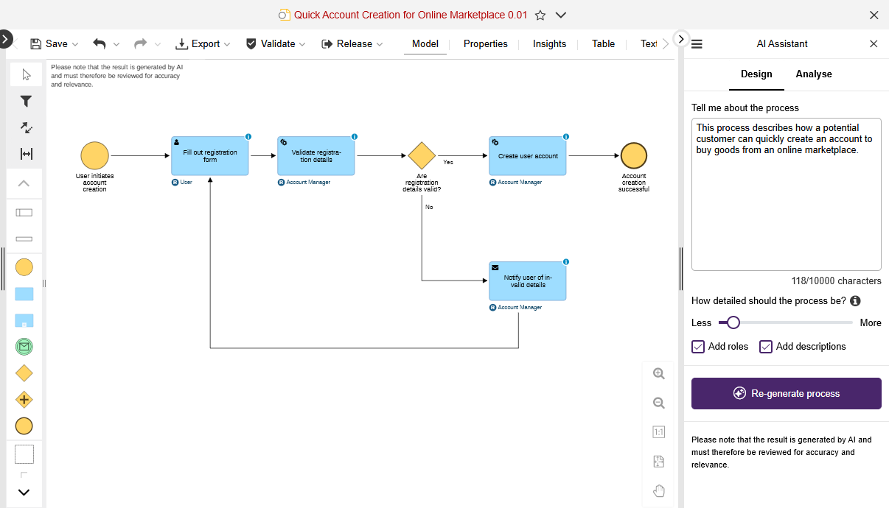This screenshot has width=889, height=508.
Task: Select the gateway diamond shape
Action: coord(24,373)
